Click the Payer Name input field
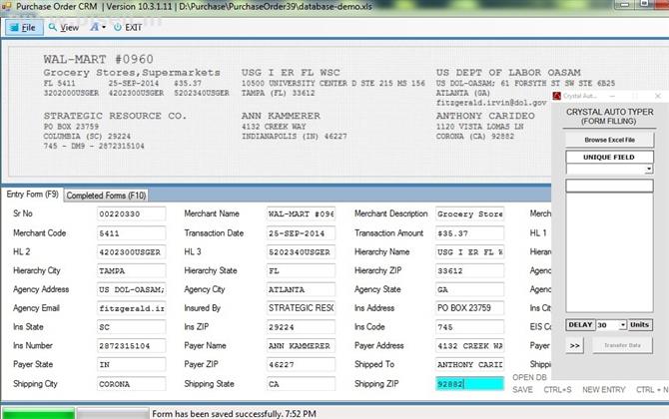This screenshot has width=669, height=419. pyautogui.click(x=301, y=346)
